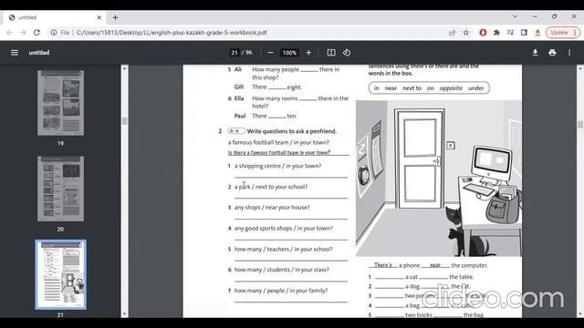Screen dimensions: 584x328
Task: Reload the current page
Action: point(36,33)
